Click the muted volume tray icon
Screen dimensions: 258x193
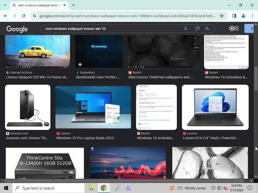point(225,188)
